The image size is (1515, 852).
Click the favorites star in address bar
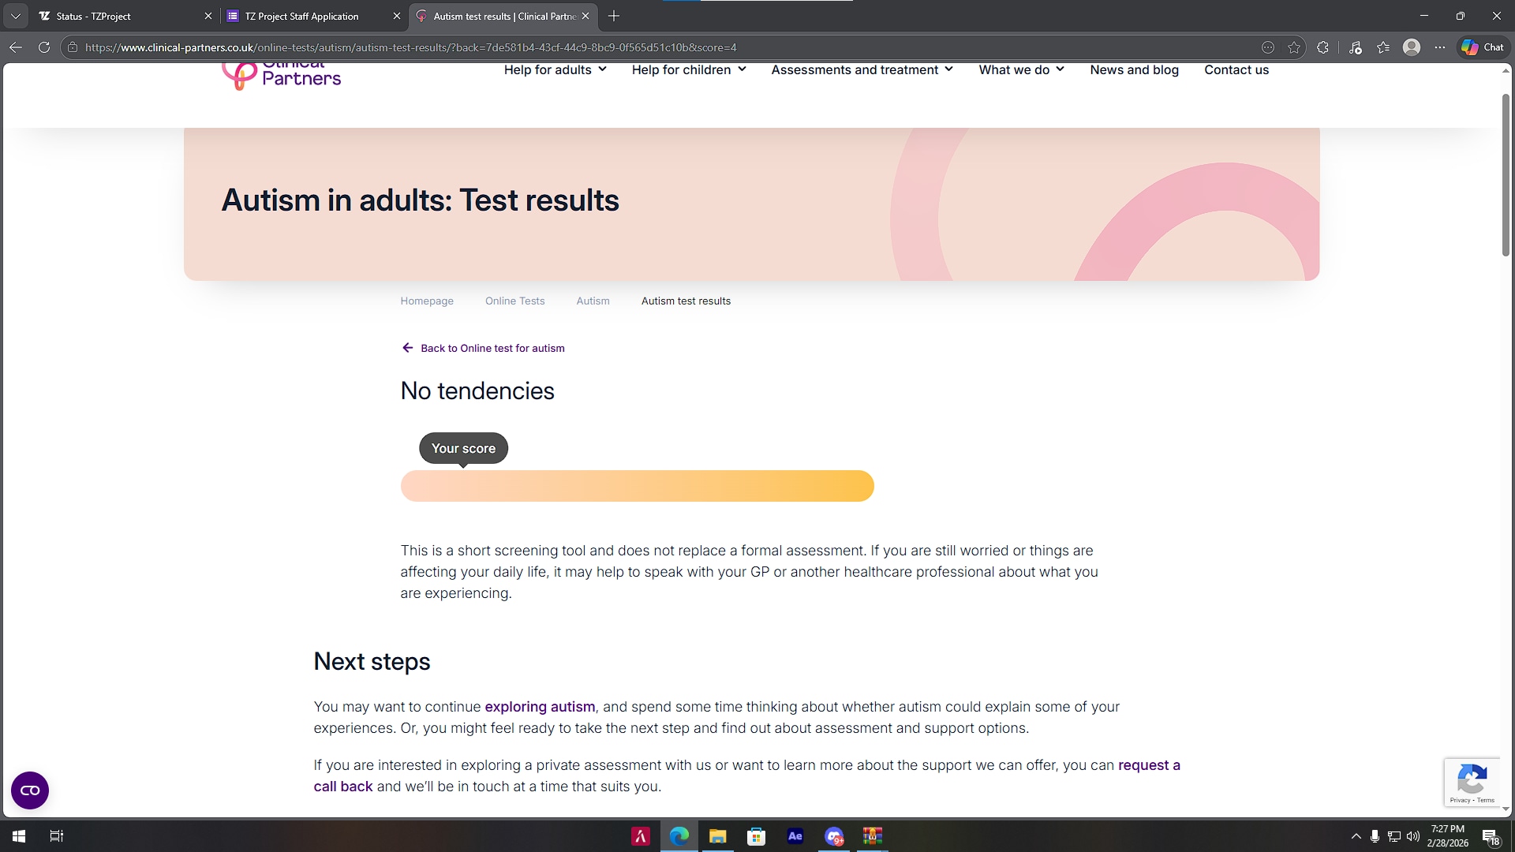click(x=1294, y=47)
